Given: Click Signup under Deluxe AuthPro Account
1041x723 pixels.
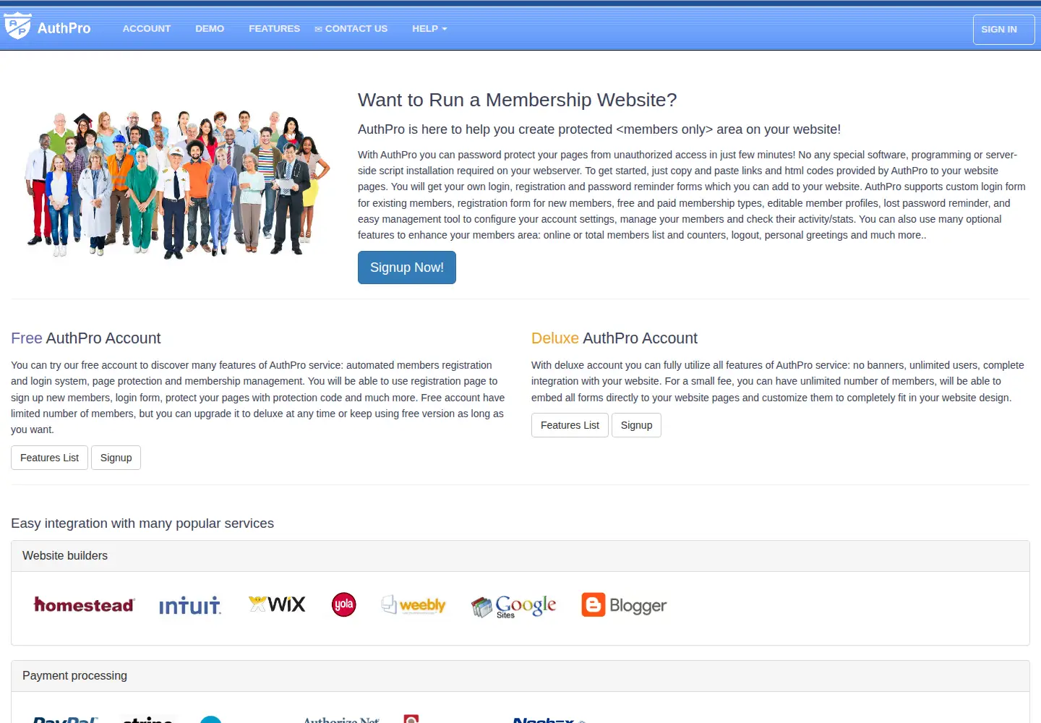Looking at the screenshot, I should [x=636, y=425].
